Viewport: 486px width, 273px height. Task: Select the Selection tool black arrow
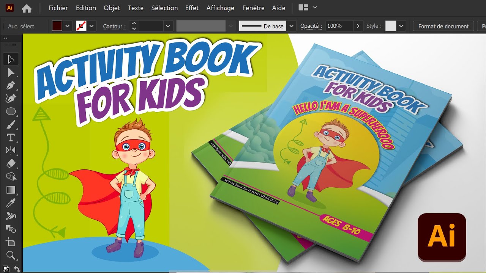(11, 59)
